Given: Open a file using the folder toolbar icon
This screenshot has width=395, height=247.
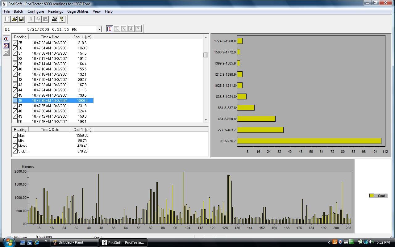Looking at the screenshot, I should click(14, 19).
